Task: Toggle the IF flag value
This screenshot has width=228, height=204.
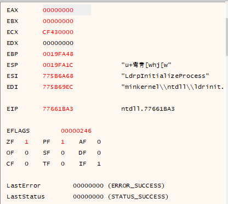Action: coord(99,163)
